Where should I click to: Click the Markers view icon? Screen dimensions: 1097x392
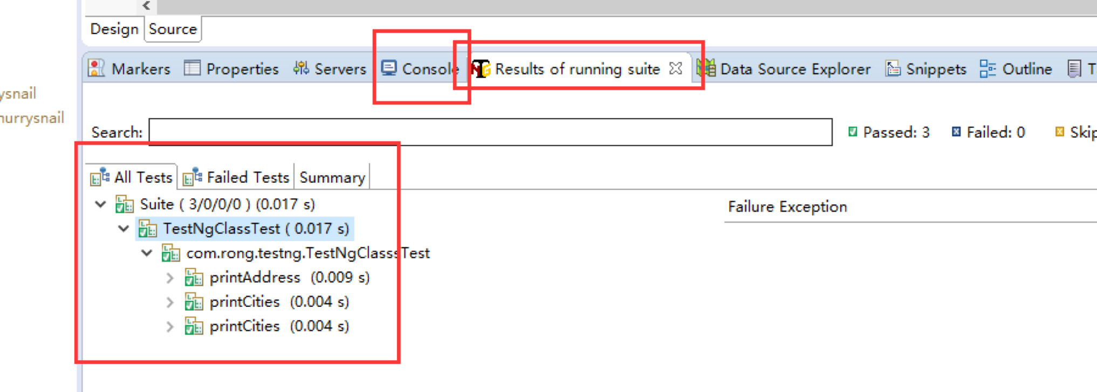coord(96,68)
